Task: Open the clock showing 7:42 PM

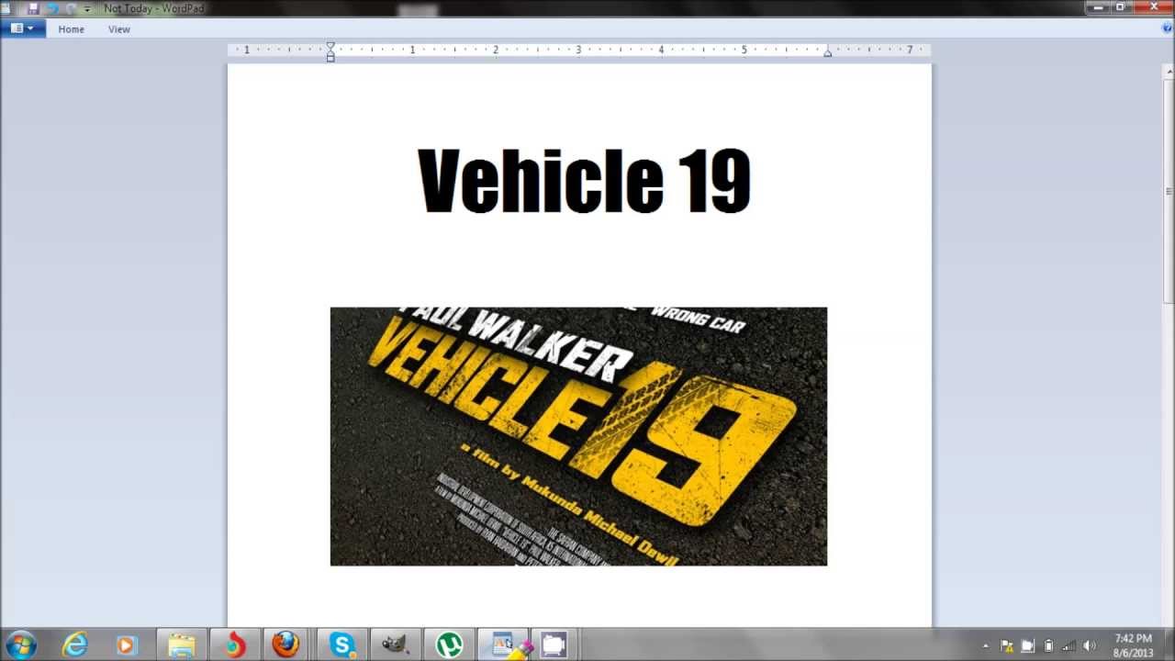Action: [x=1133, y=645]
